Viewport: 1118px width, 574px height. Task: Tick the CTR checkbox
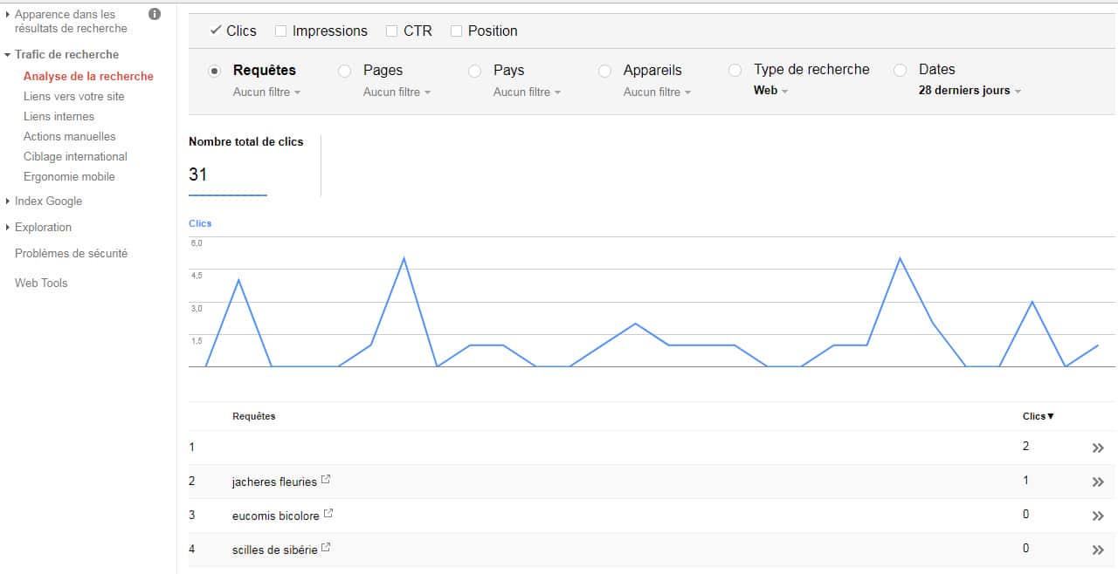pos(392,31)
